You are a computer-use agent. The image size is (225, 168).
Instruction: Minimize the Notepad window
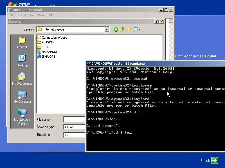tap(161, 10)
